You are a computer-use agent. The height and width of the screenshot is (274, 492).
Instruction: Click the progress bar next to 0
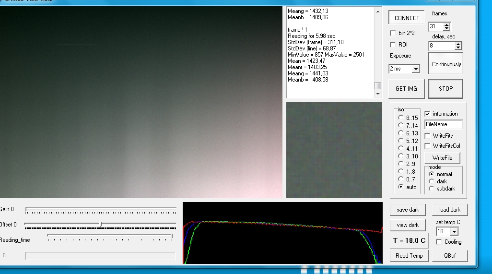[x=100, y=255]
